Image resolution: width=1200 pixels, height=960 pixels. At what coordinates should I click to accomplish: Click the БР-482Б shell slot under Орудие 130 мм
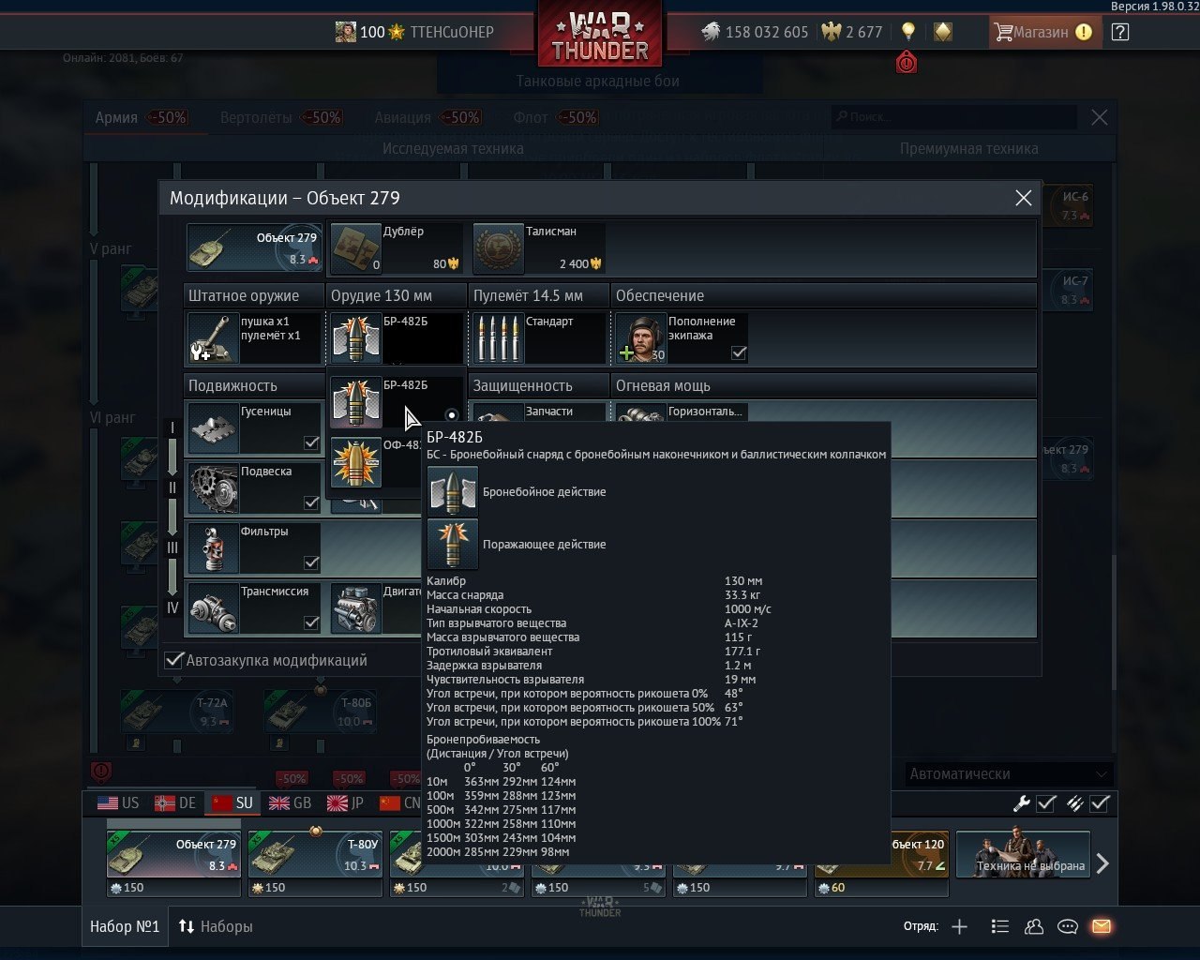(x=397, y=337)
